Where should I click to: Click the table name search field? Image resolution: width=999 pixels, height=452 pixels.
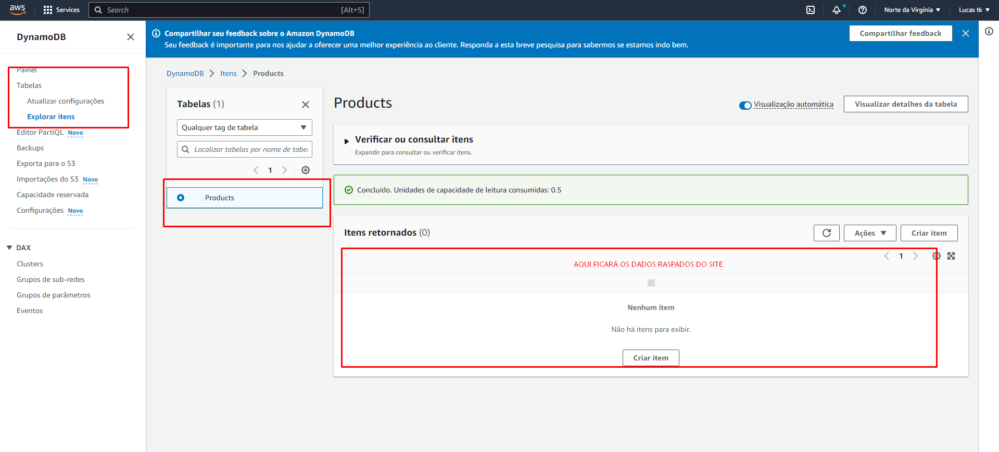(x=245, y=149)
